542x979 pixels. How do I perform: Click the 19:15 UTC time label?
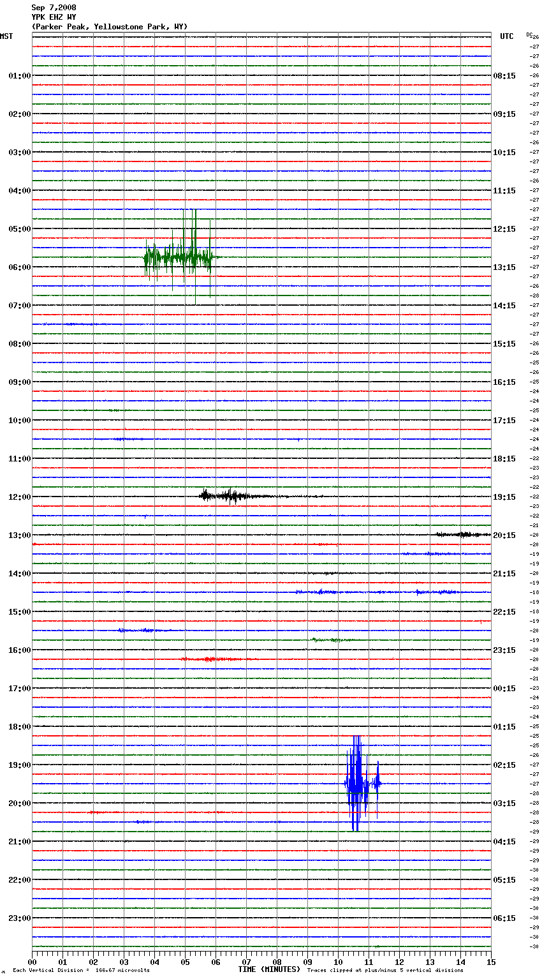tap(504, 497)
